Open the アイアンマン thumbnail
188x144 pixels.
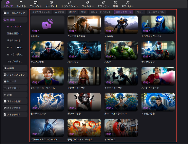tap(158, 50)
